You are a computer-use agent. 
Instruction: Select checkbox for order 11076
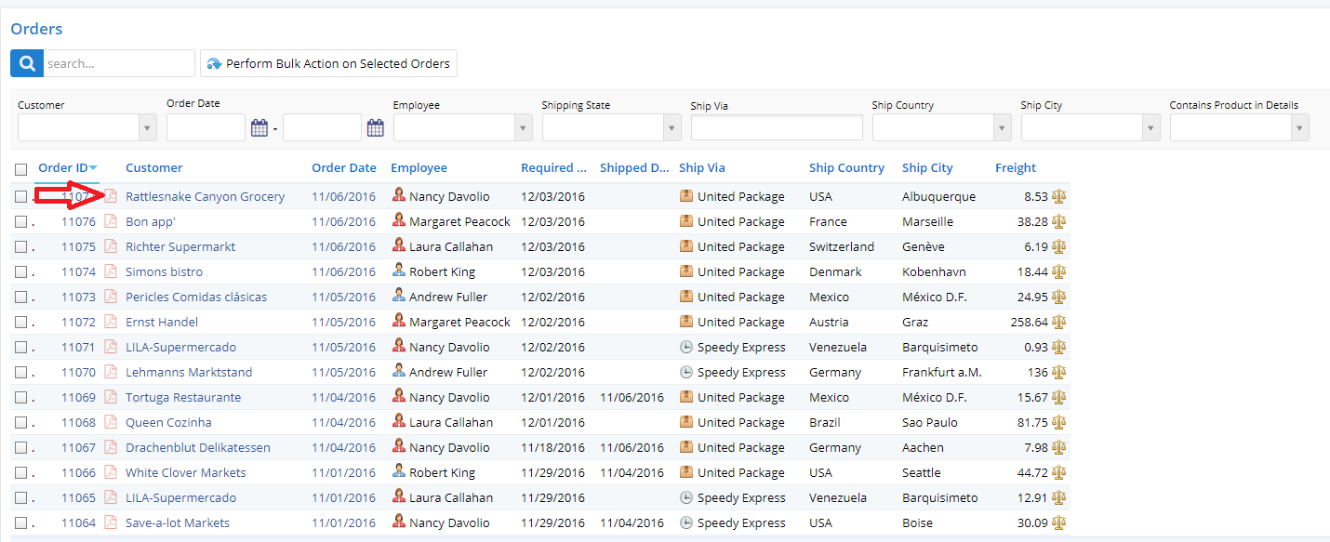point(20,221)
